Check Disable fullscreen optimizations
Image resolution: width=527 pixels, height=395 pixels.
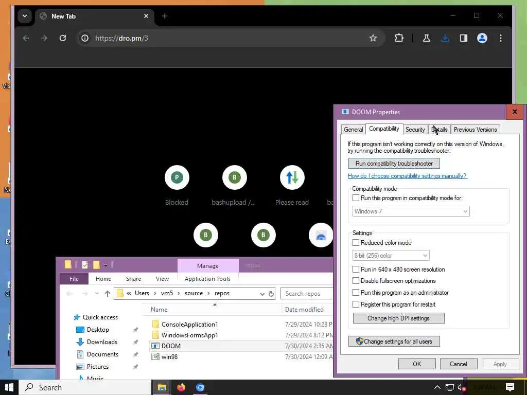click(356, 281)
